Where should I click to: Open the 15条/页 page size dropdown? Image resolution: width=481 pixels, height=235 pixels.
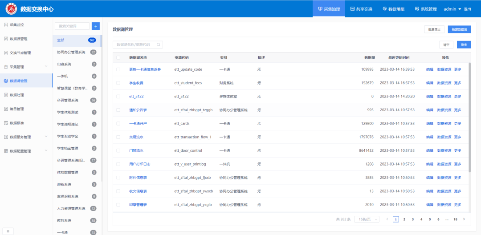click(x=367, y=219)
